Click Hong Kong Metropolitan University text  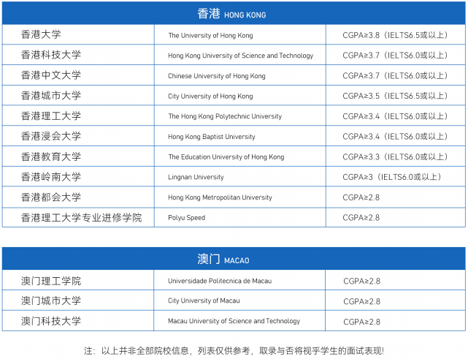point(220,197)
